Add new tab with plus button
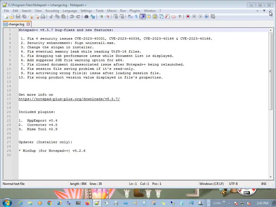 pyautogui.click(x=257, y=11)
